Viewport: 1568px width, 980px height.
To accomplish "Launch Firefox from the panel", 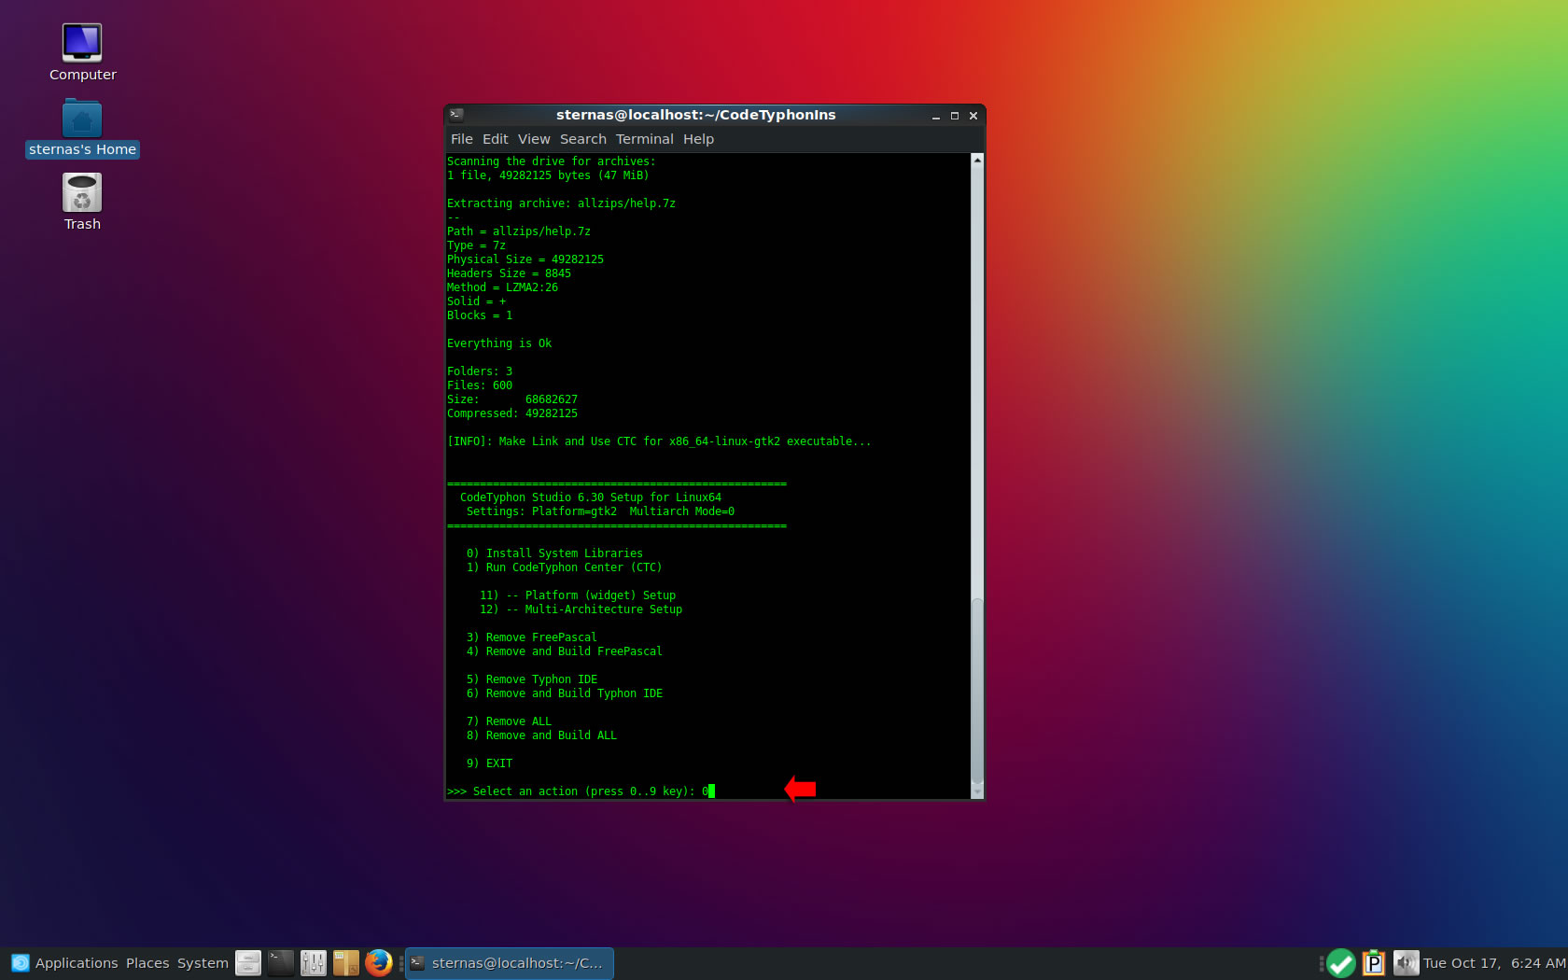I will point(379,963).
